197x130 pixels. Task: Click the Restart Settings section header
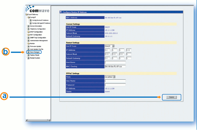(x=121, y=43)
